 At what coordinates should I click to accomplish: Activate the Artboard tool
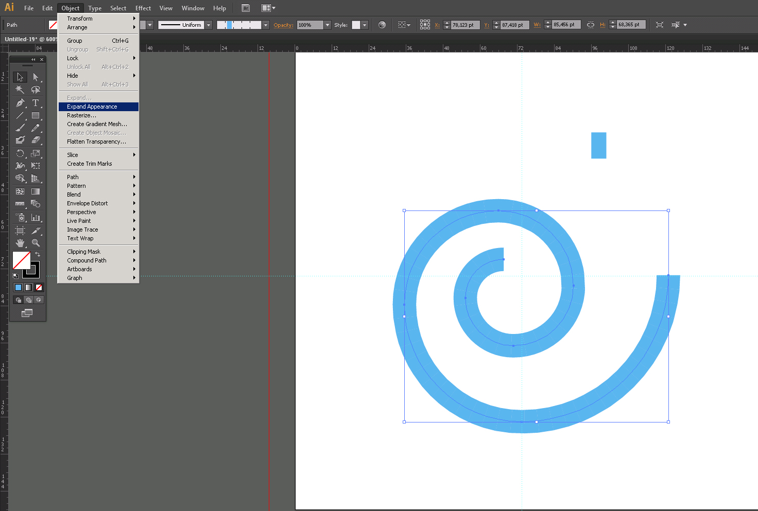click(20, 231)
